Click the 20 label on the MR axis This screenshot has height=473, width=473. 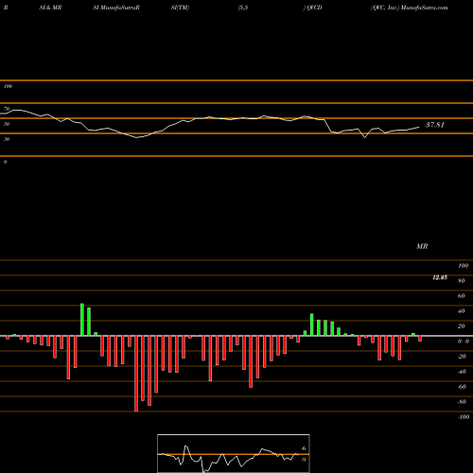(x=462, y=326)
